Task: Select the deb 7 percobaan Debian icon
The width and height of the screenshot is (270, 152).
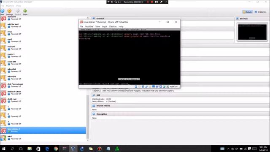Action: click(x=3, y=85)
